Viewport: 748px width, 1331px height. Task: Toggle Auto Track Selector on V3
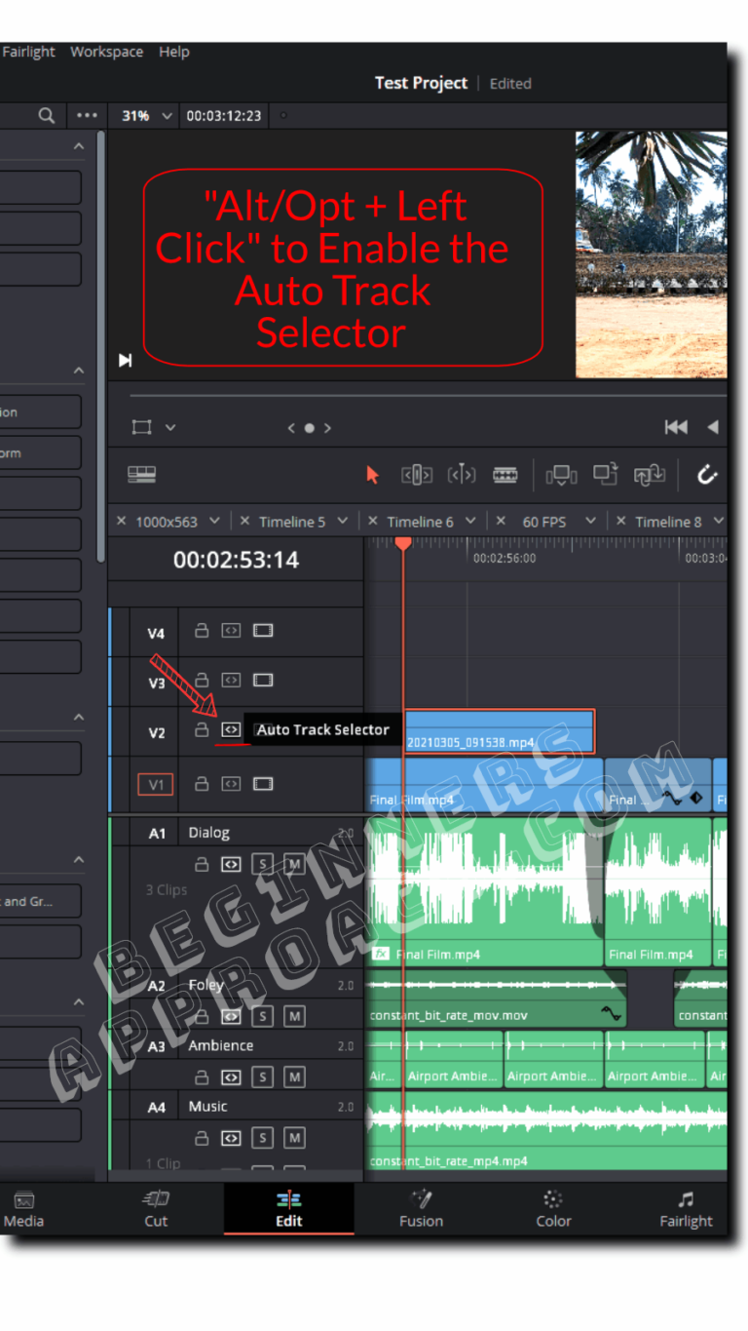click(231, 680)
